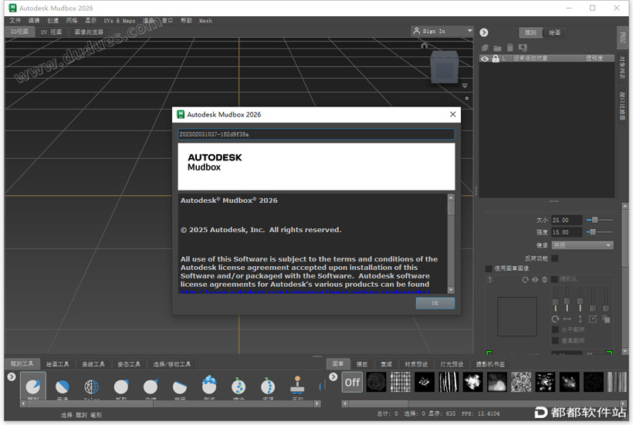Screen dimensions: 633x425
Task: Toggle the 垂直翻转 checkbox
Action: [x=556, y=341]
